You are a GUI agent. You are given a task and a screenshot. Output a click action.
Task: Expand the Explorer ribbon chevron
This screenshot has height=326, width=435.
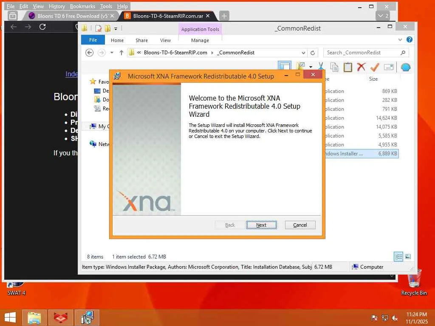400,39
